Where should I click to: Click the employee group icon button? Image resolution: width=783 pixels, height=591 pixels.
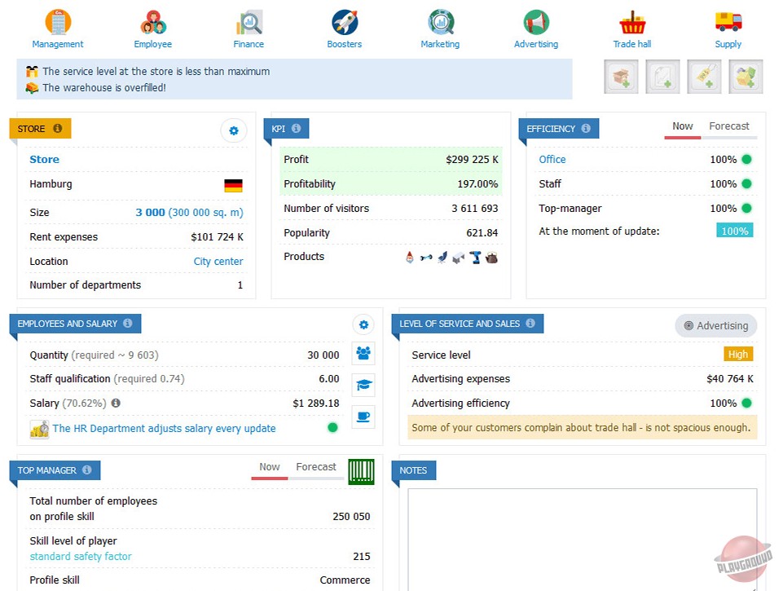pyautogui.click(x=363, y=353)
